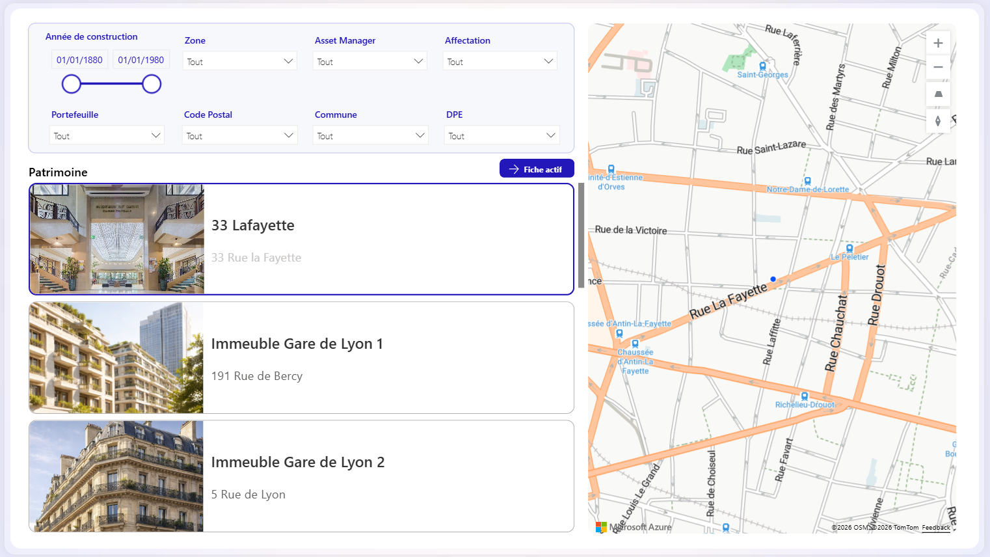Image resolution: width=990 pixels, height=557 pixels.
Task: Expand the Asset Manager dropdown
Action: point(369,61)
